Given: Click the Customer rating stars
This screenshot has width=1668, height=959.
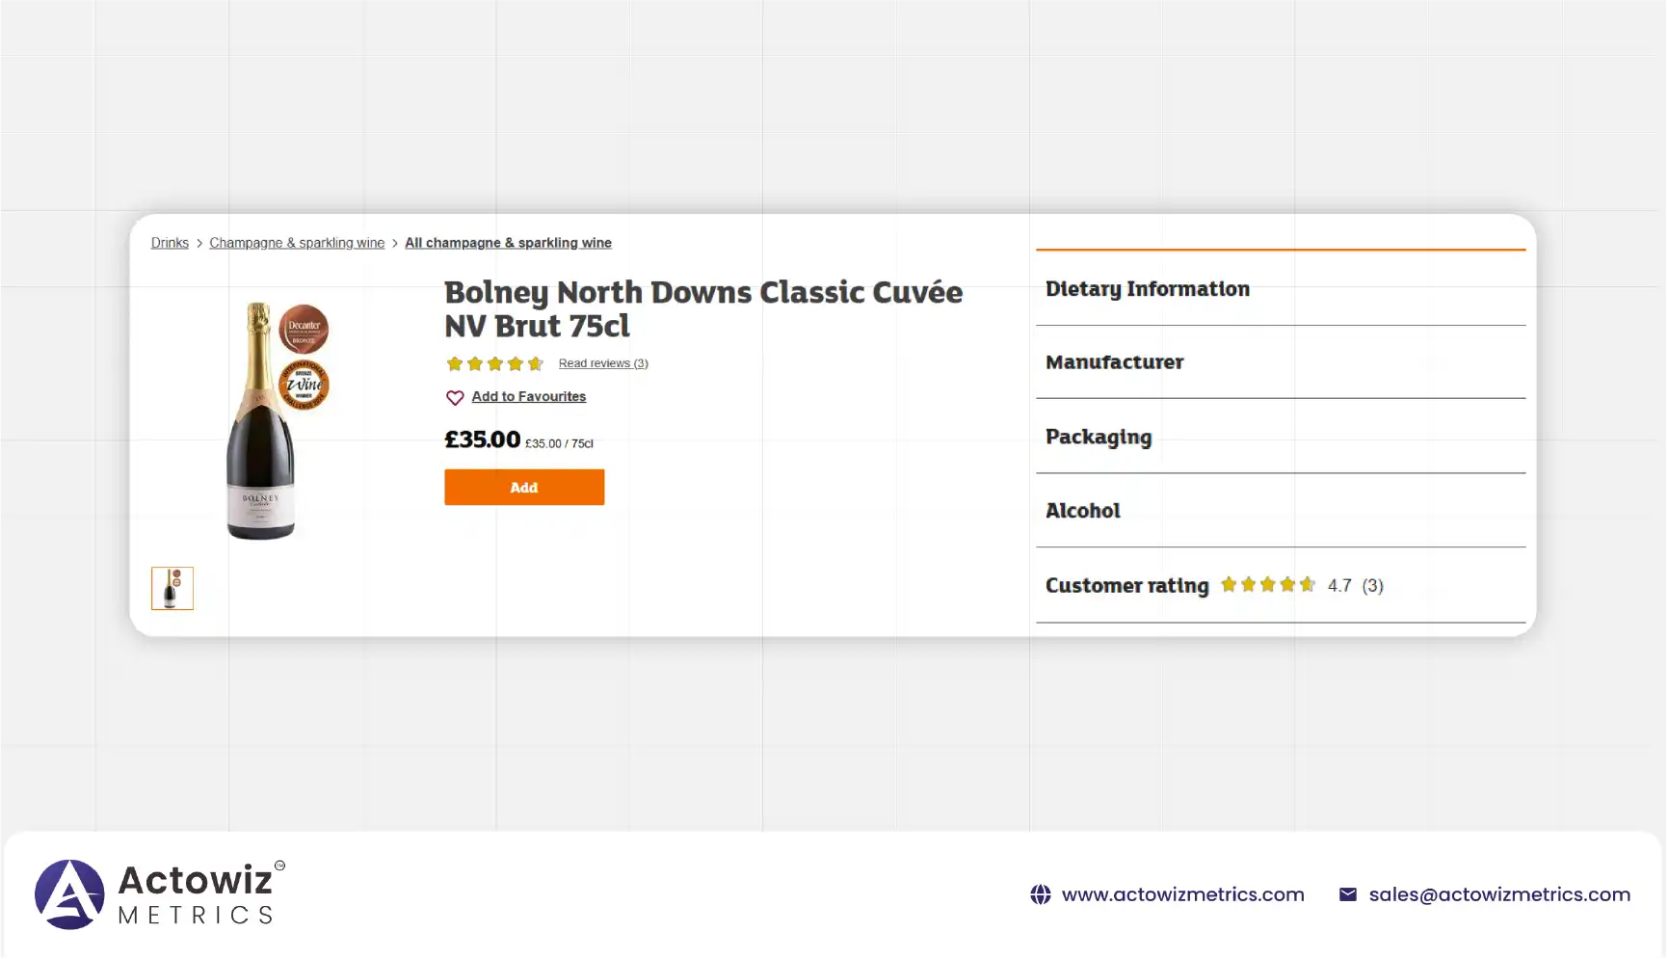Looking at the screenshot, I should pyautogui.click(x=1267, y=585).
